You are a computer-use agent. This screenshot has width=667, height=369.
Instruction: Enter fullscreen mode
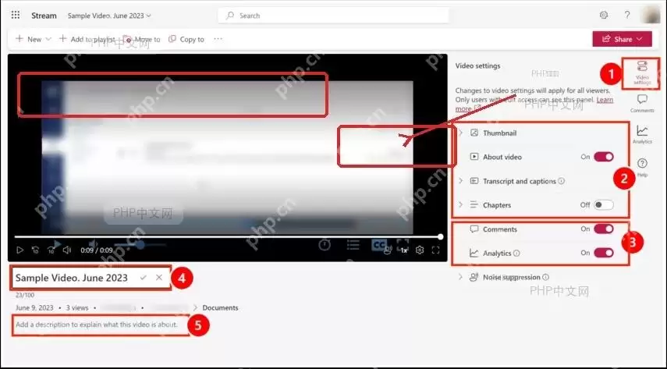pos(435,250)
